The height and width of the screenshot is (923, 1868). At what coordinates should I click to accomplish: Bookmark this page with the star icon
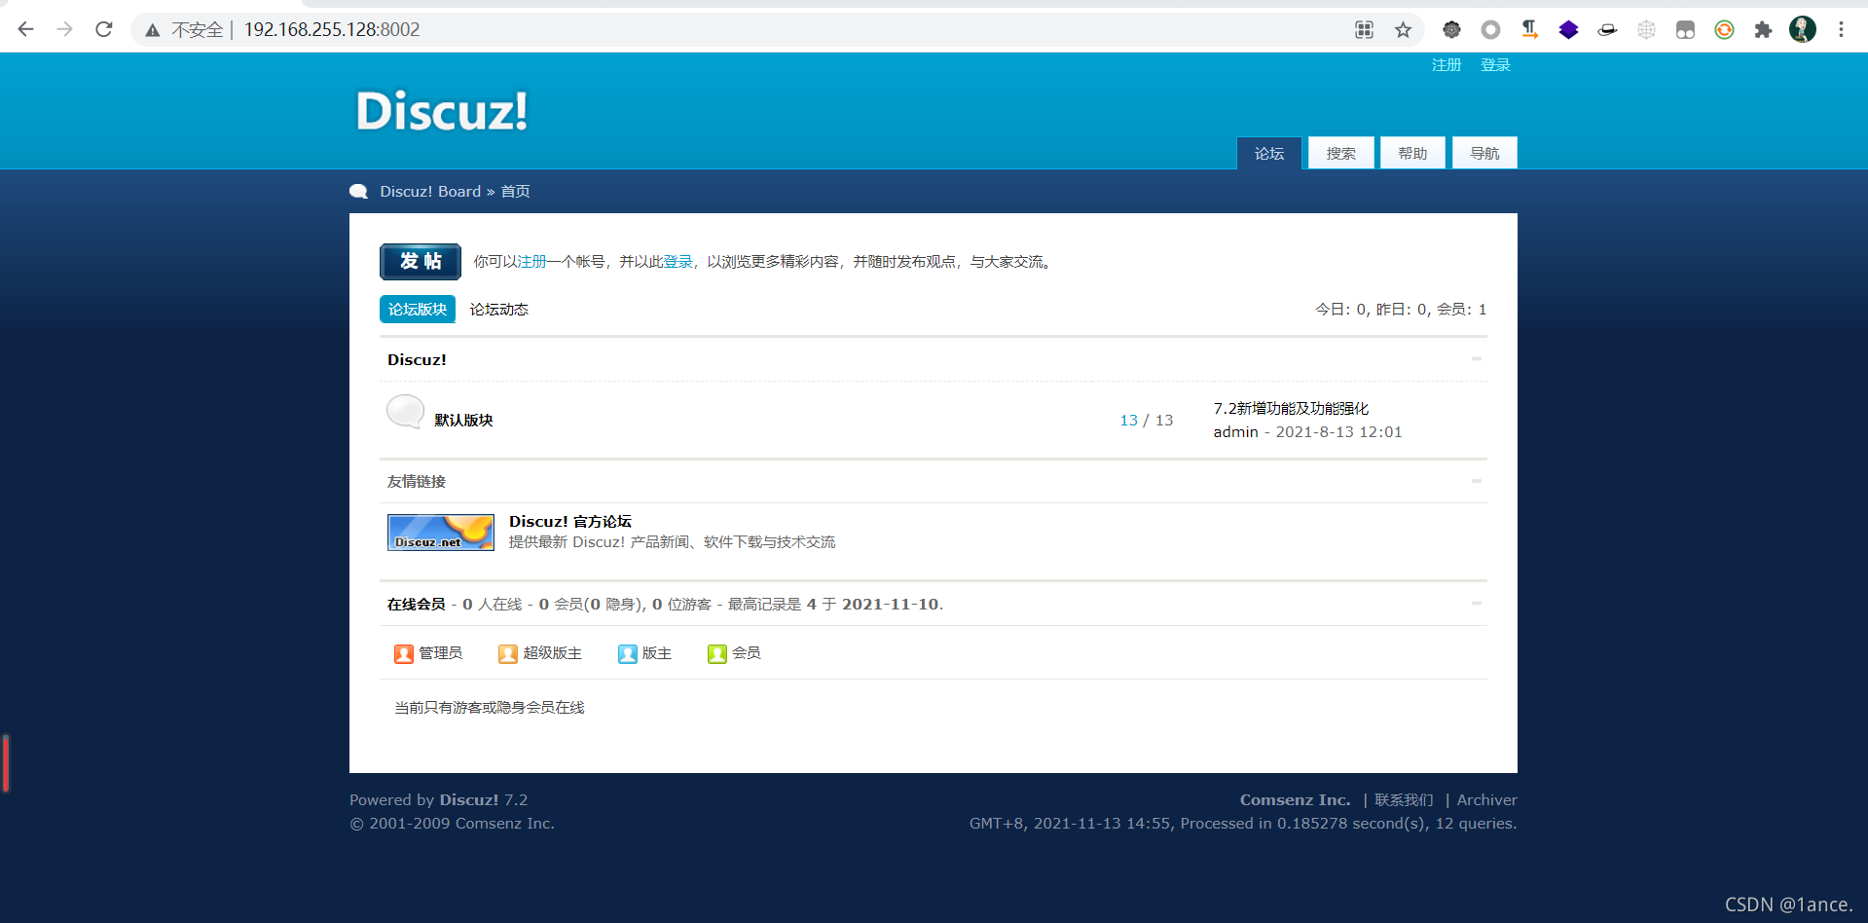pos(1403,30)
